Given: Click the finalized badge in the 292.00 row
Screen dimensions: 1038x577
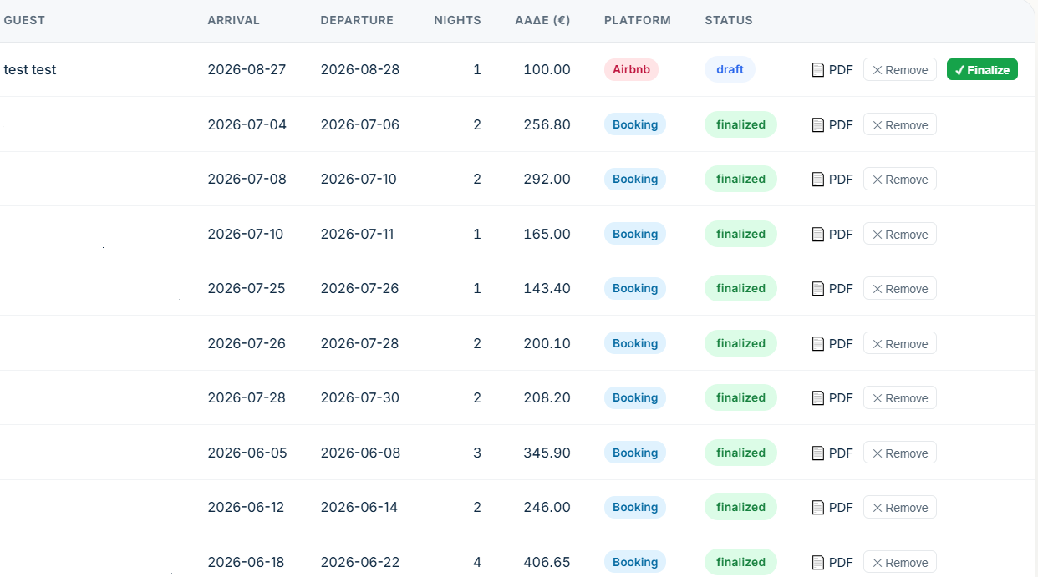Looking at the screenshot, I should 741,179.
